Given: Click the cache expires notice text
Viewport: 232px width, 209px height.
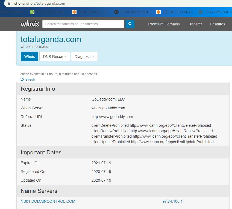Looking at the screenshot, I should pos(58,74).
